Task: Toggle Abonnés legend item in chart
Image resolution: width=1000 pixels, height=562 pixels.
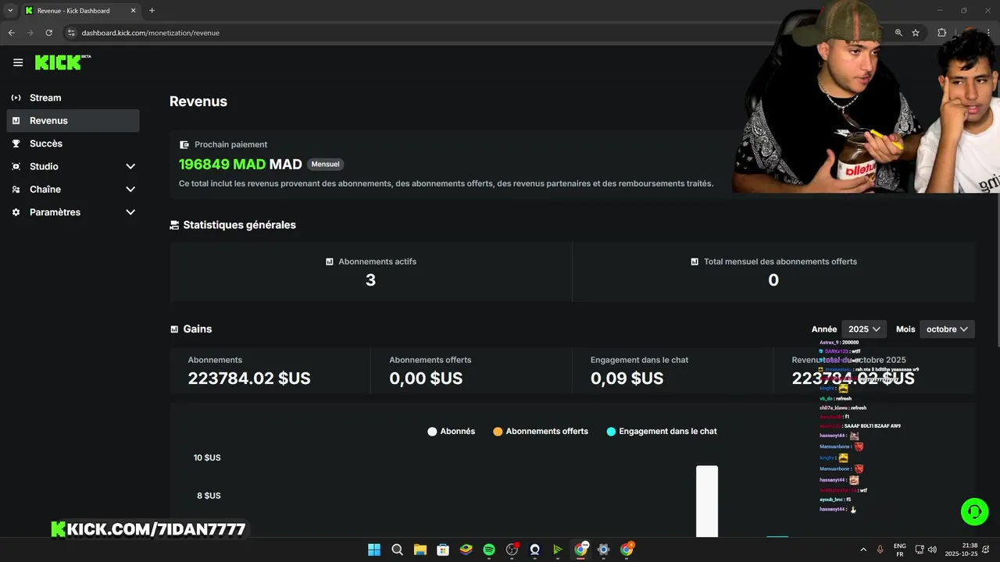Action: [452, 431]
